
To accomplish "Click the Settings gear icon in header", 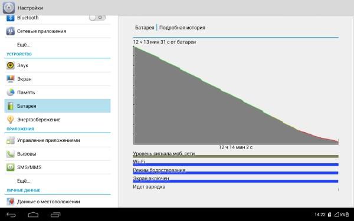I will pyautogui.click(x=9, y=8).
